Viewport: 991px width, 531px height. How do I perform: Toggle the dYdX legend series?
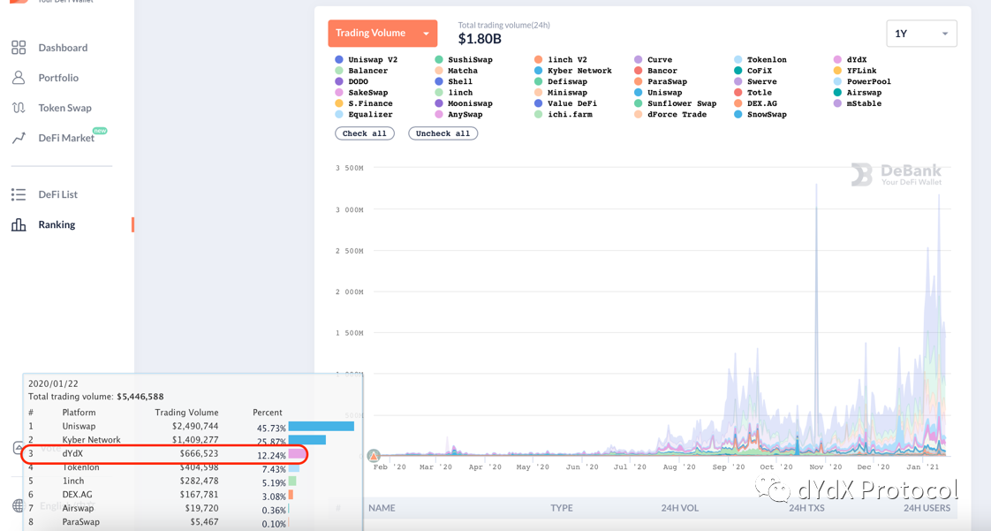point(856,60)
